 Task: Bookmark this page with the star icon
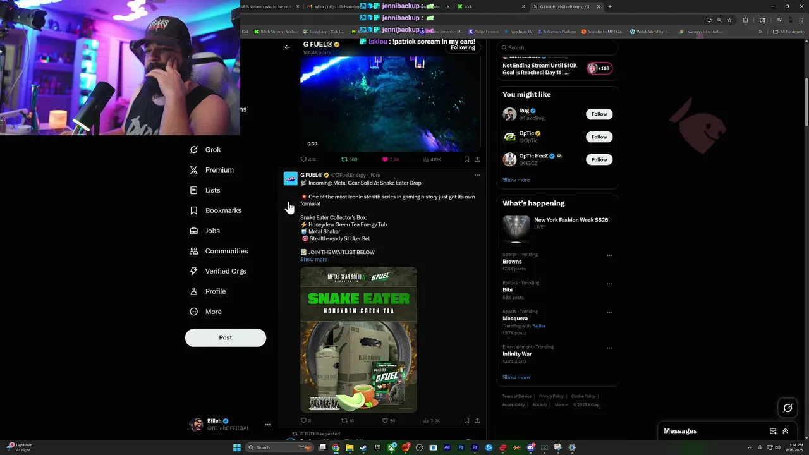click(729, 20)
